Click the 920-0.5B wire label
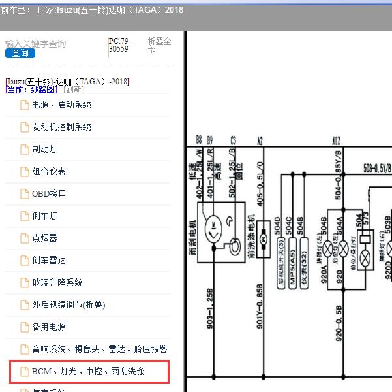The image size is (392, 392). 339,323
